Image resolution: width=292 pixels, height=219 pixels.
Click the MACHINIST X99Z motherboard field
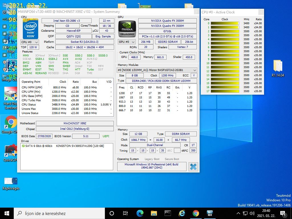click(x=75, y=123)
